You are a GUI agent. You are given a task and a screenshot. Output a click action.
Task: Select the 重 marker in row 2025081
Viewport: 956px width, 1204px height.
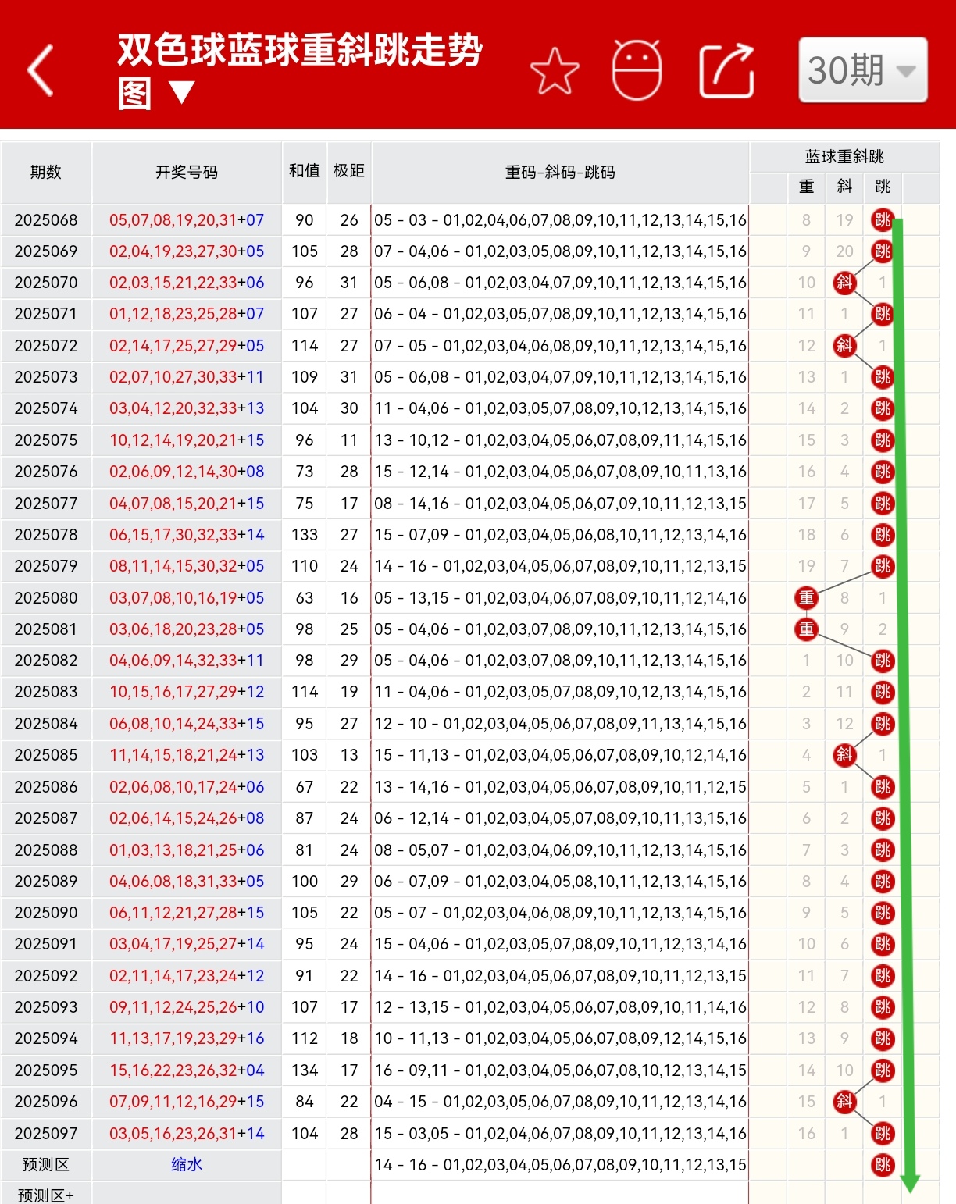[x=806, y=629]
